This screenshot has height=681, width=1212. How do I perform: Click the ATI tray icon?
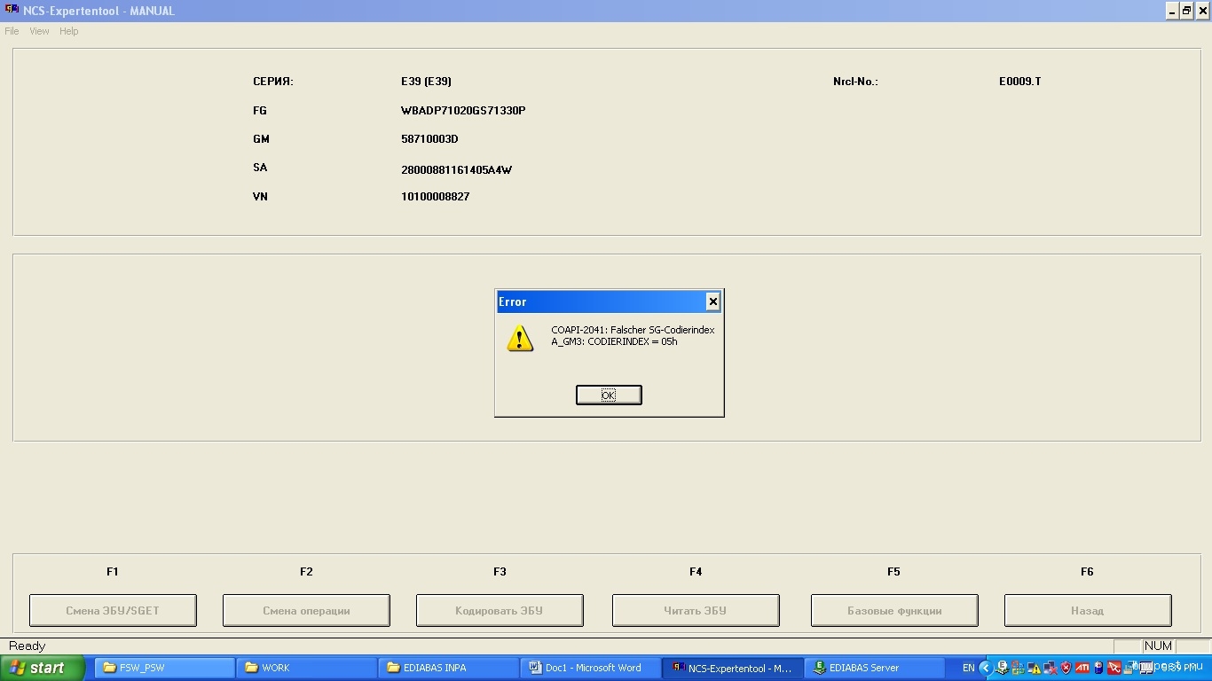1082,668
